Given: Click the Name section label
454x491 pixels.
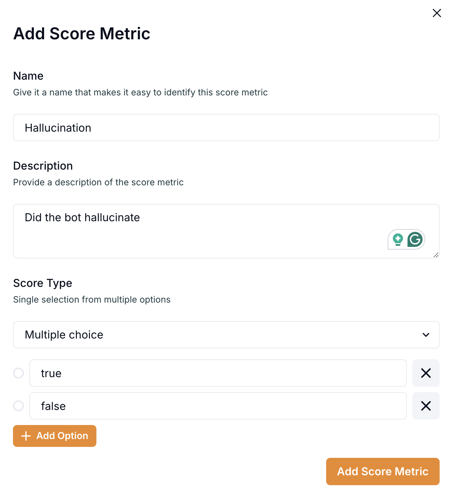Looking at the screenshot, I should coord(28,76).
